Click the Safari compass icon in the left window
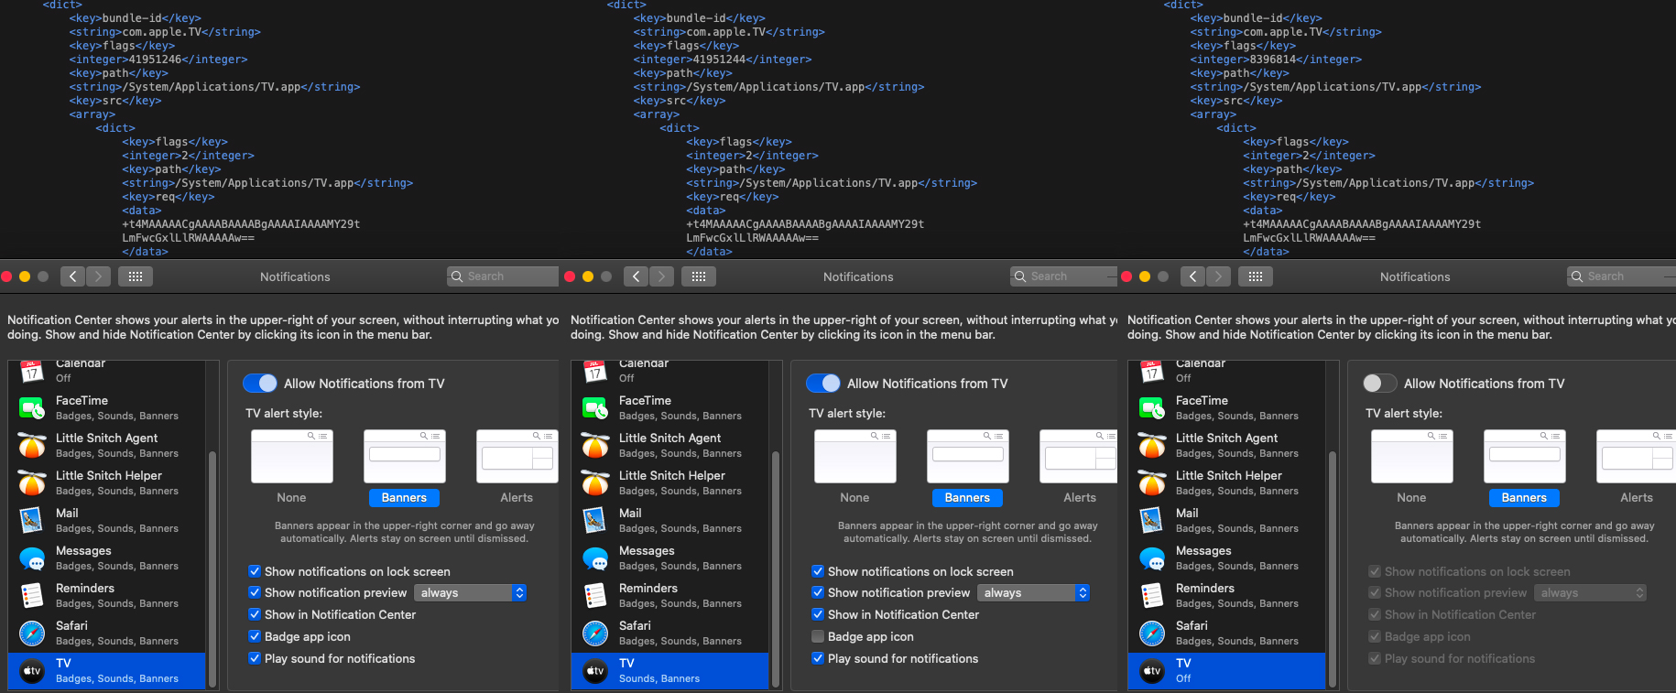 [x=32, y=633]
